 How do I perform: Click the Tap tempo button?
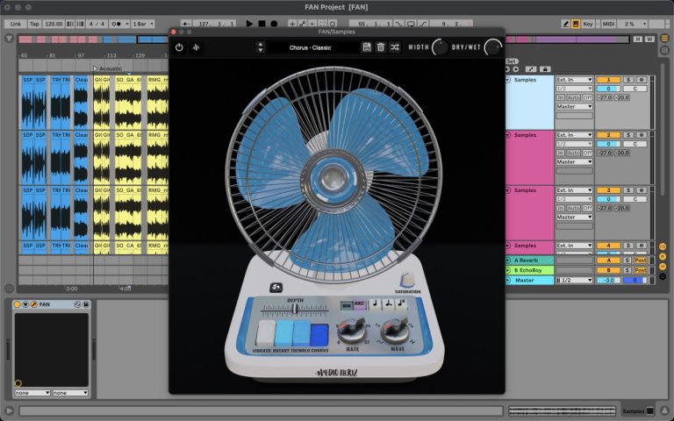(x=34, y=24)
